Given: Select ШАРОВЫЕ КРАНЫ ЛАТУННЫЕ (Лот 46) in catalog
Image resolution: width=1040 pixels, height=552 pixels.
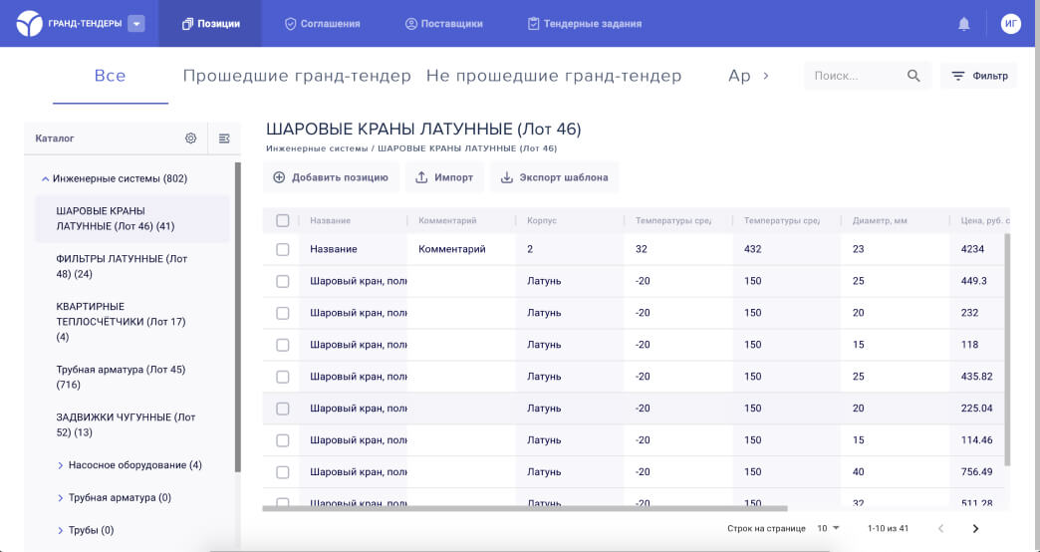Looking at the screenshot, I should (131, 218).
